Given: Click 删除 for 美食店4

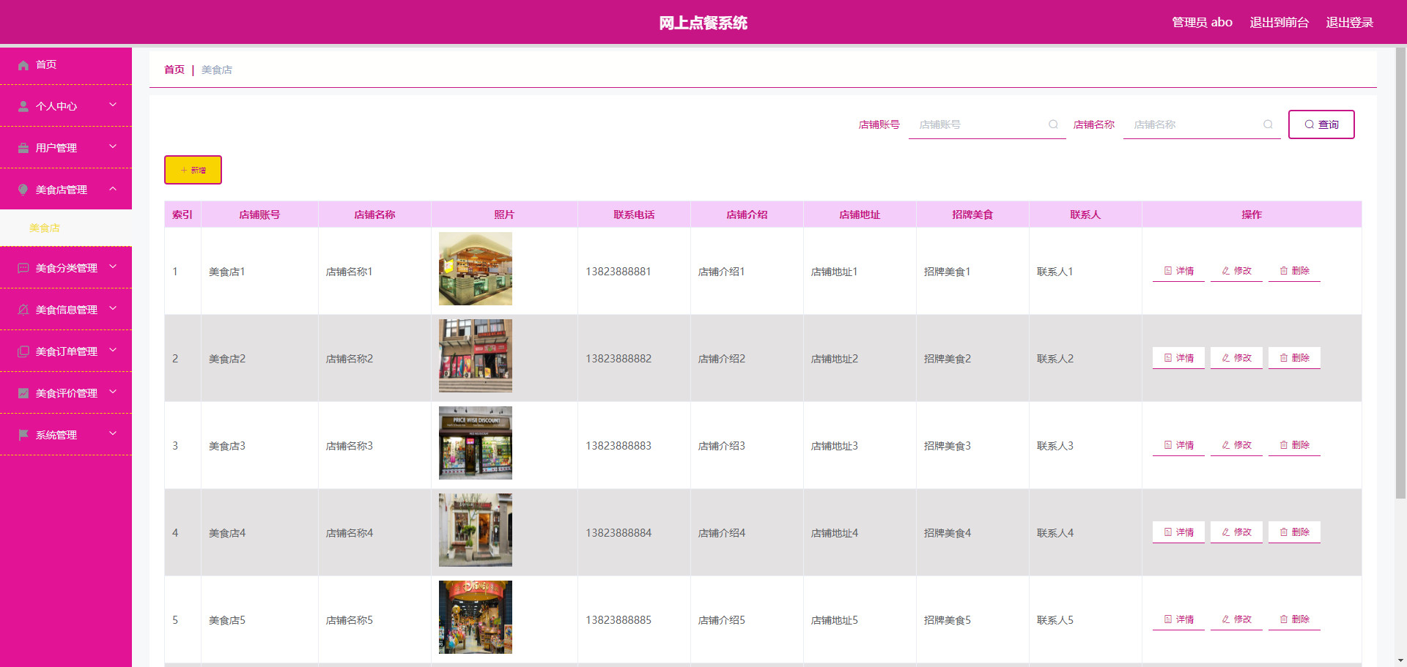Looking at the screenshot, I should click(x=1294, y=532).
